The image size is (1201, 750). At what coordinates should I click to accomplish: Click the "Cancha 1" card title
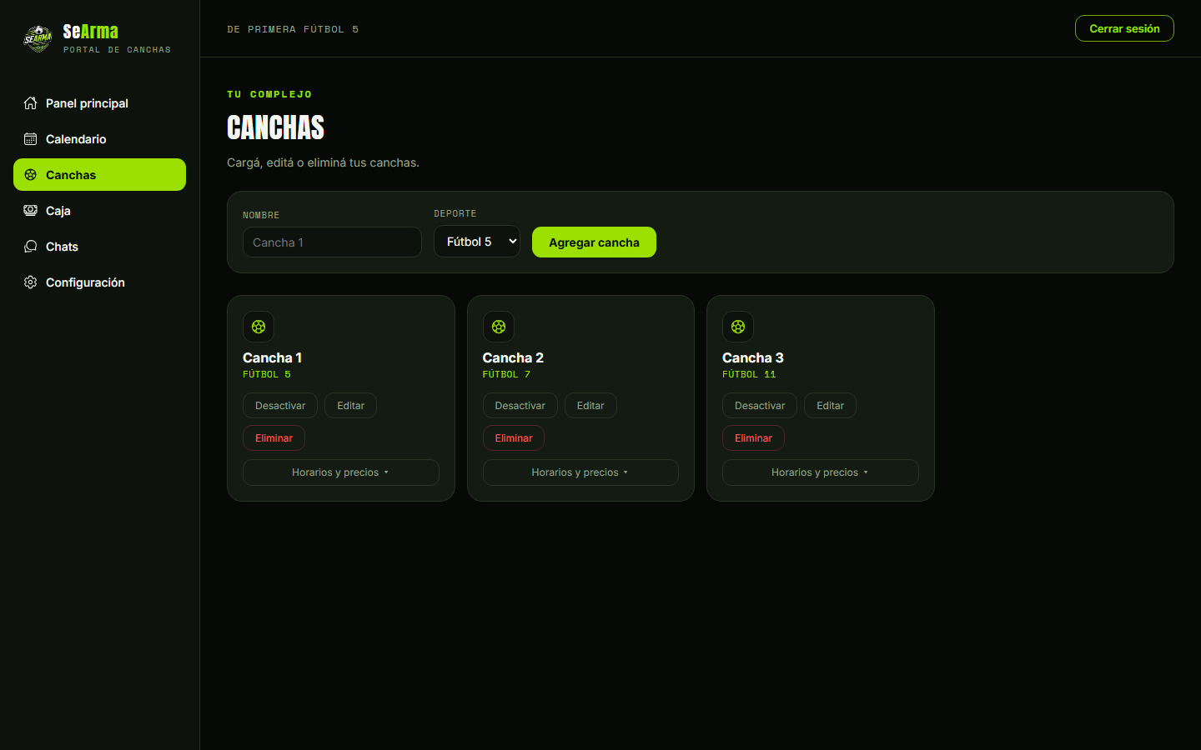272,357
